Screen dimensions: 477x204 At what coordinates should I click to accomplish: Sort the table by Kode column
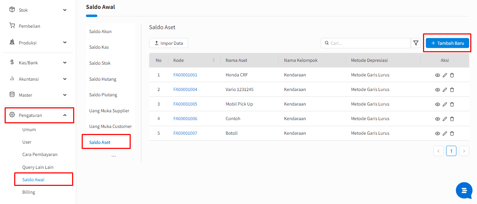coord(213,60)
